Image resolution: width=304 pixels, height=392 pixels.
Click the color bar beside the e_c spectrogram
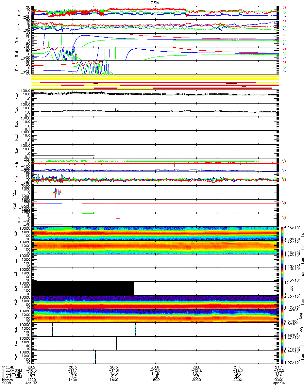point(282,316)
